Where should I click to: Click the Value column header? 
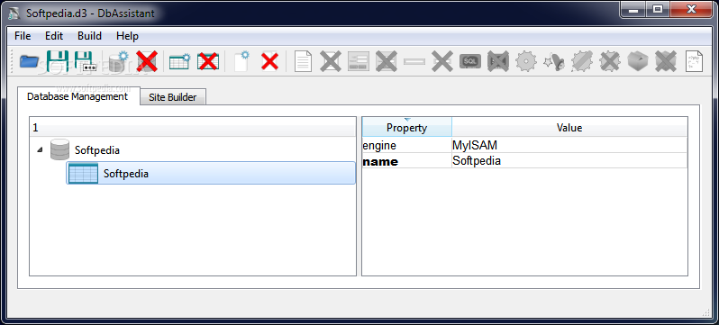pos(569,128)
